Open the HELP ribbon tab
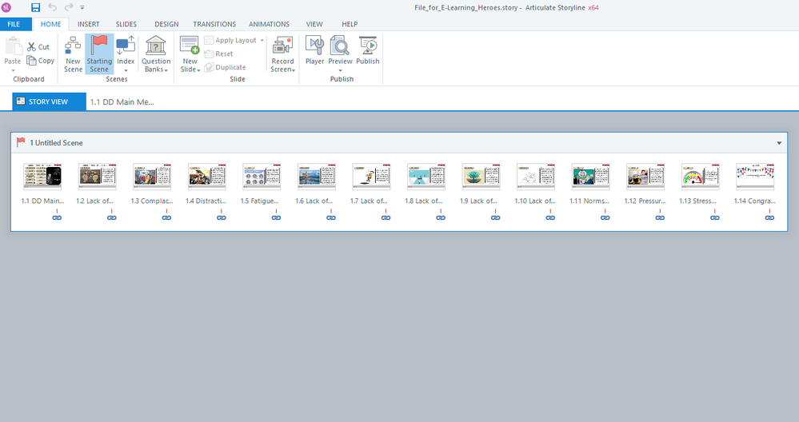 point(350,24)
